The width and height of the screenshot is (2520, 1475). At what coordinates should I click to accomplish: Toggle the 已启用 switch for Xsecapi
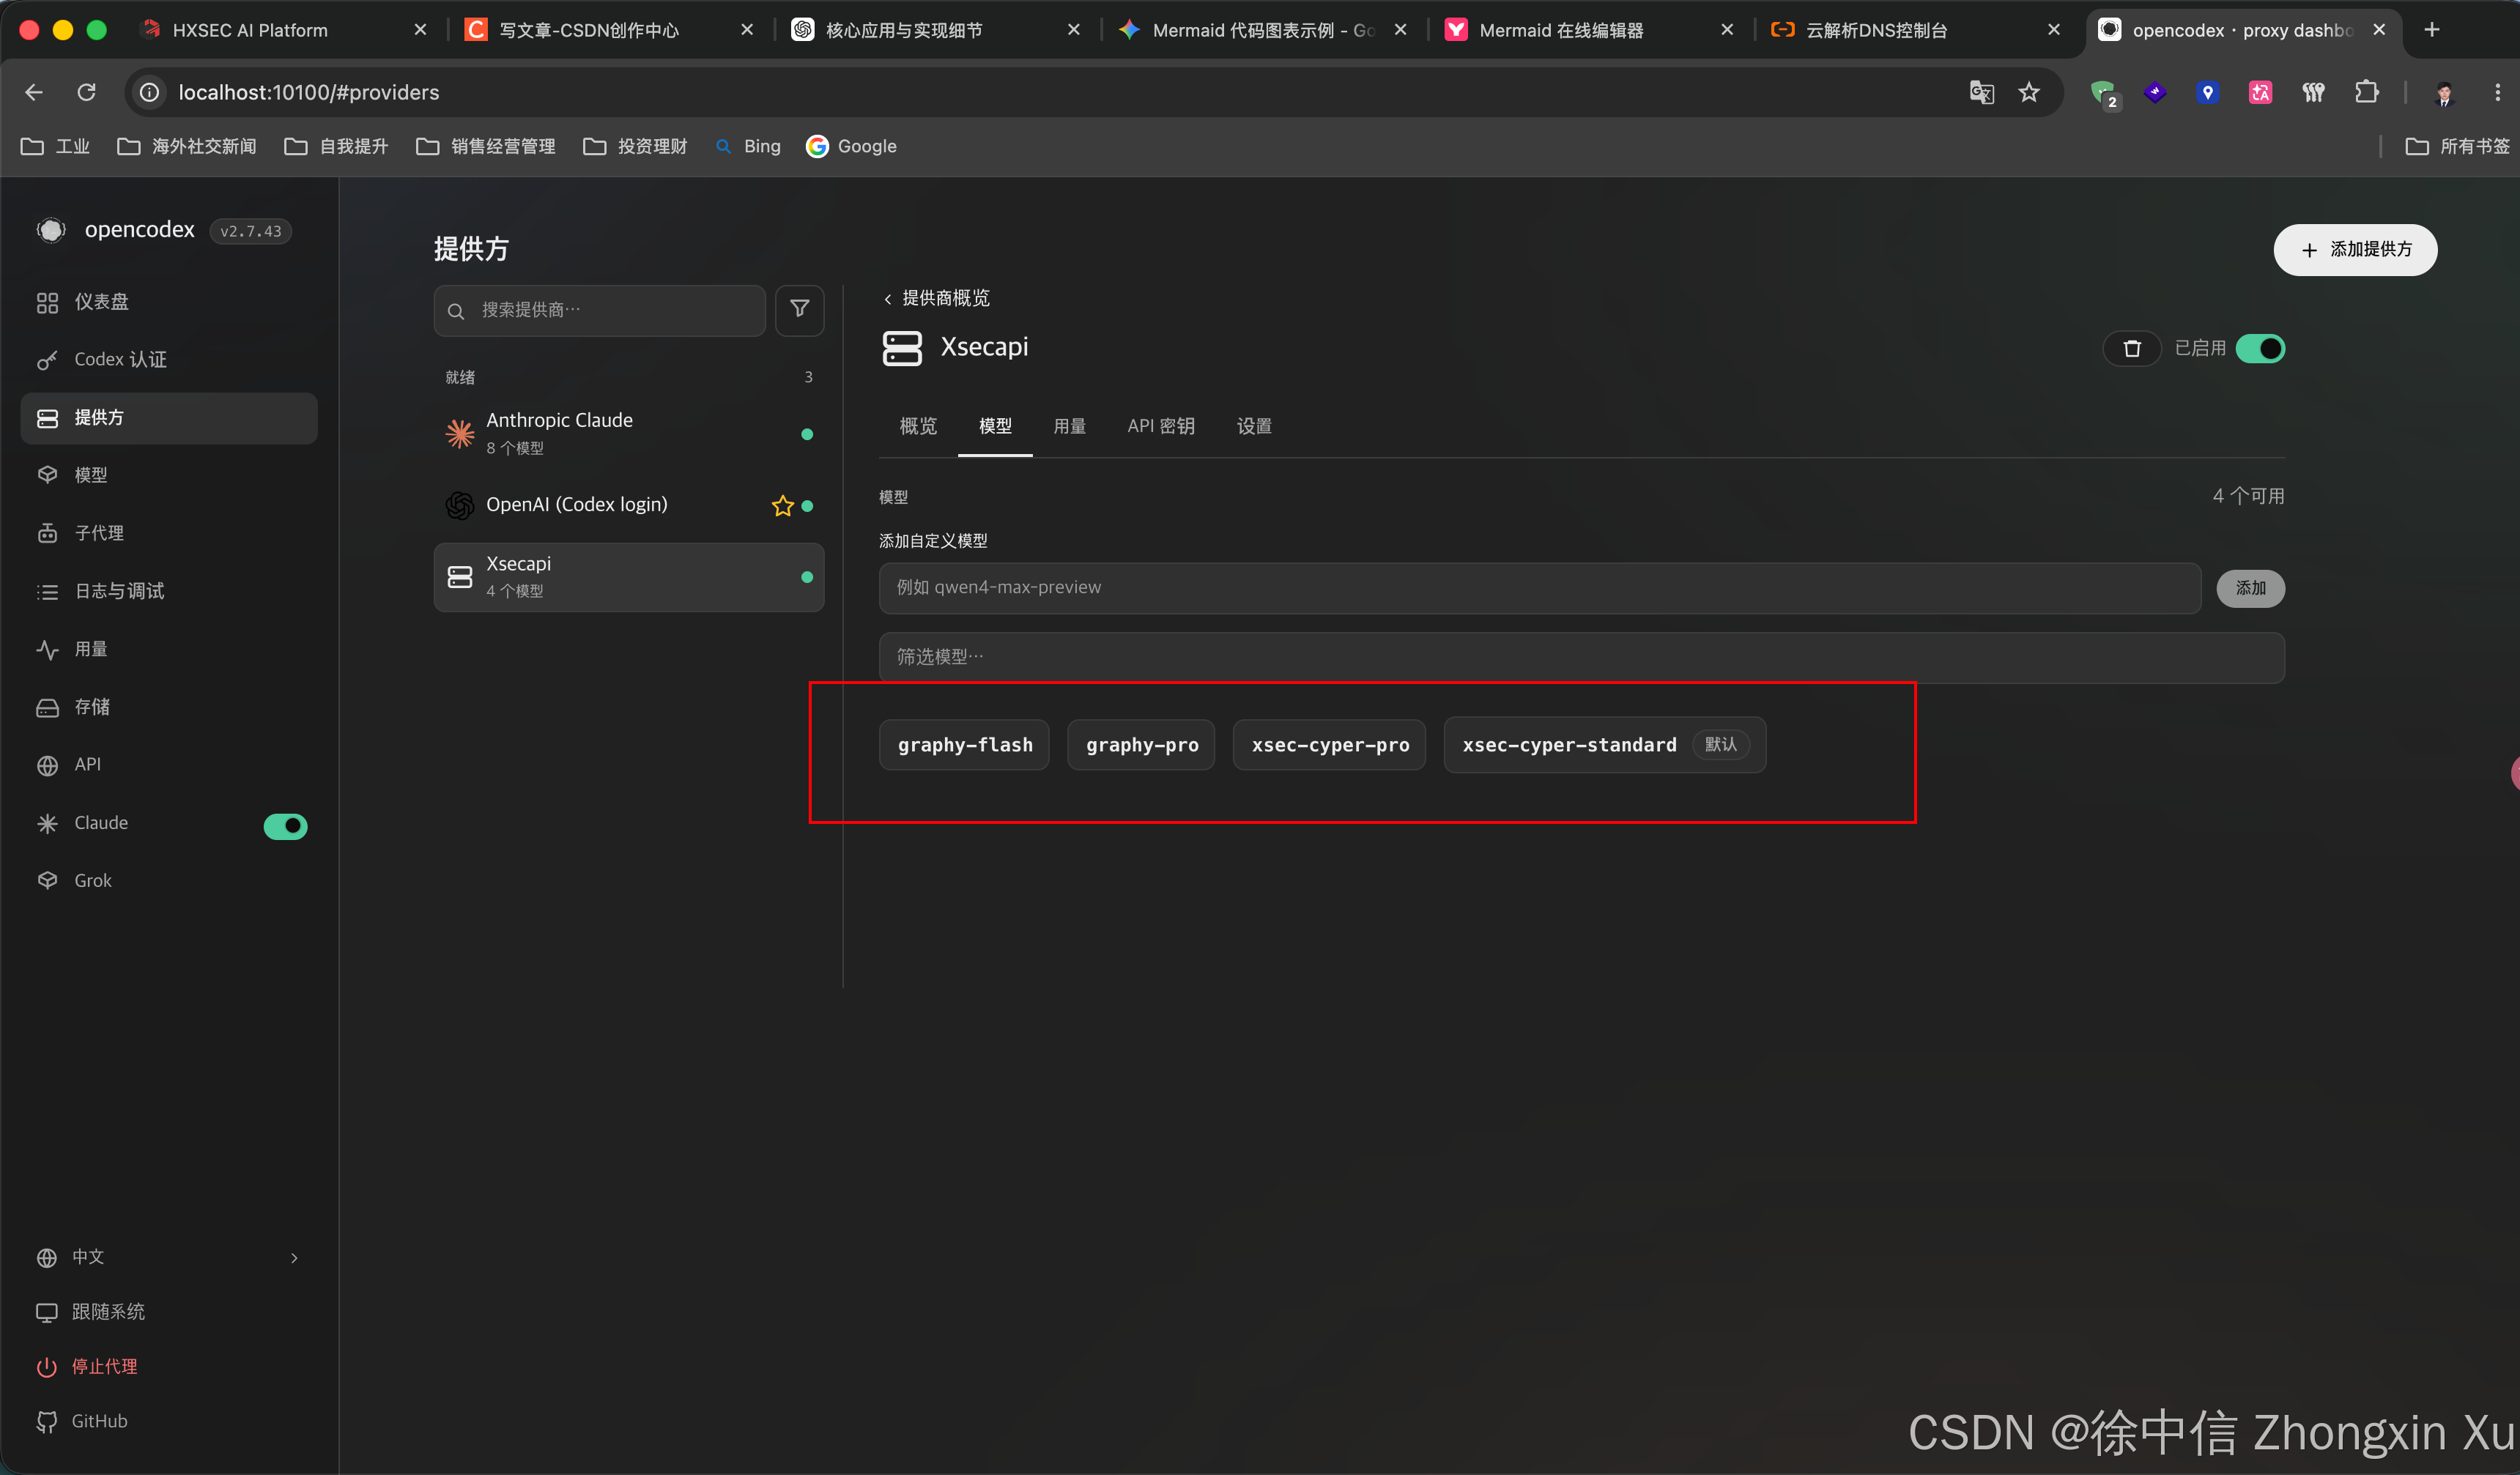point(2260,348)
